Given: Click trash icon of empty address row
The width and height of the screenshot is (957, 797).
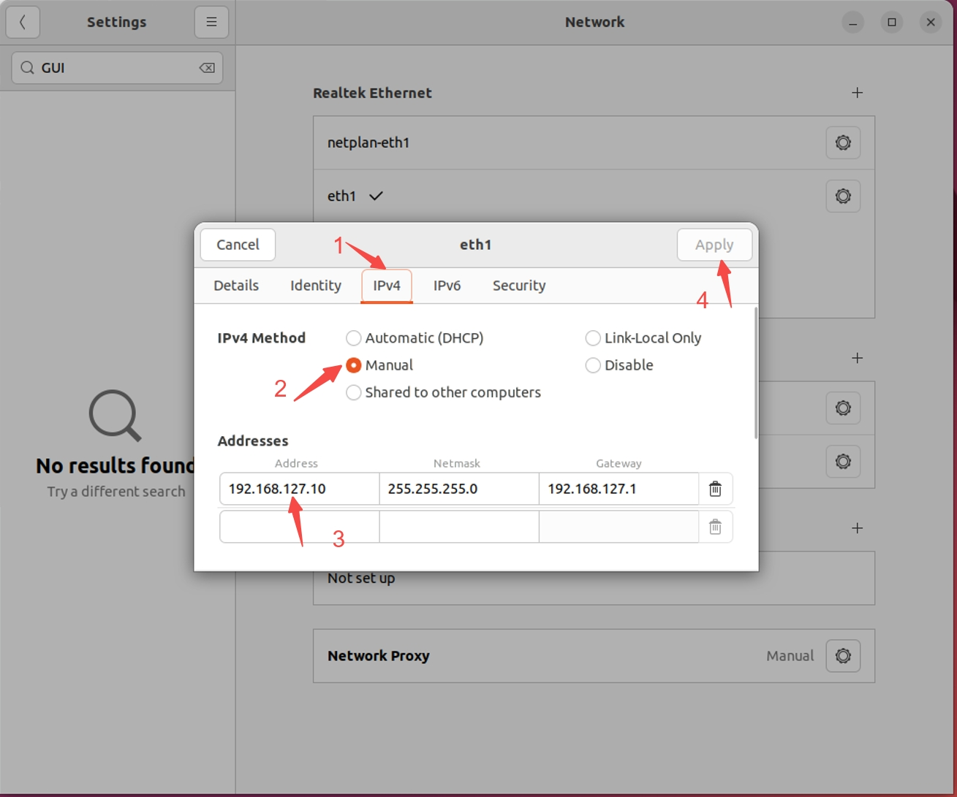Looking at the screenshot, I should [715, 527].
